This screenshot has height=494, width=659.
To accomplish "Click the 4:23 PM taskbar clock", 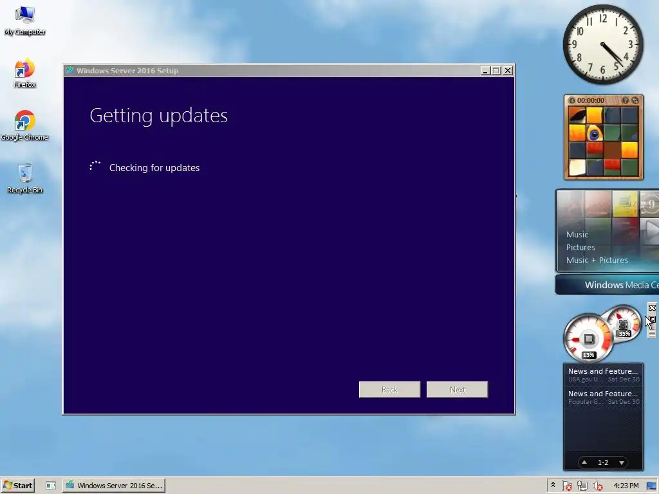I will tap(626, 486).
